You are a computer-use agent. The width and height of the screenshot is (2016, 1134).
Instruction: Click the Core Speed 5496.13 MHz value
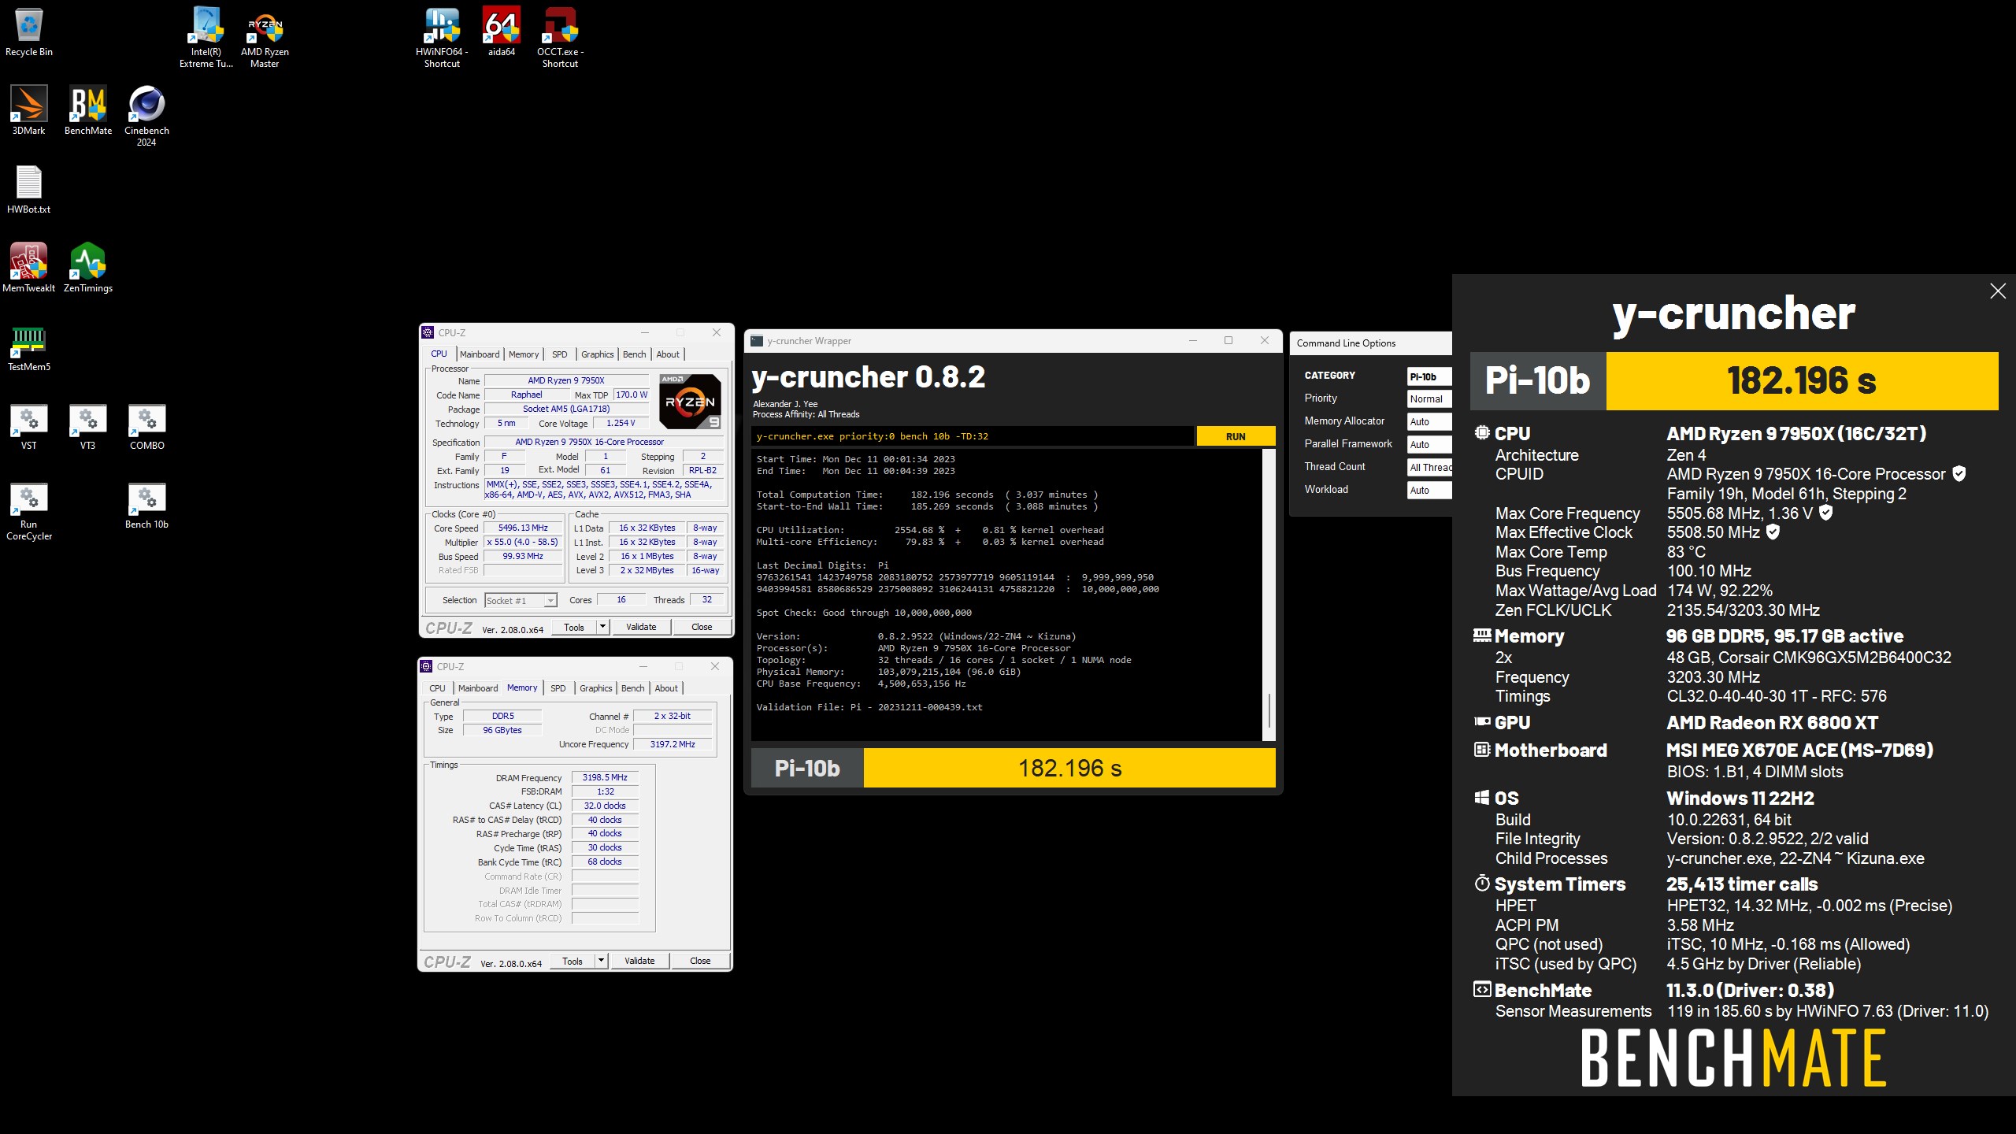coord(523,528)
